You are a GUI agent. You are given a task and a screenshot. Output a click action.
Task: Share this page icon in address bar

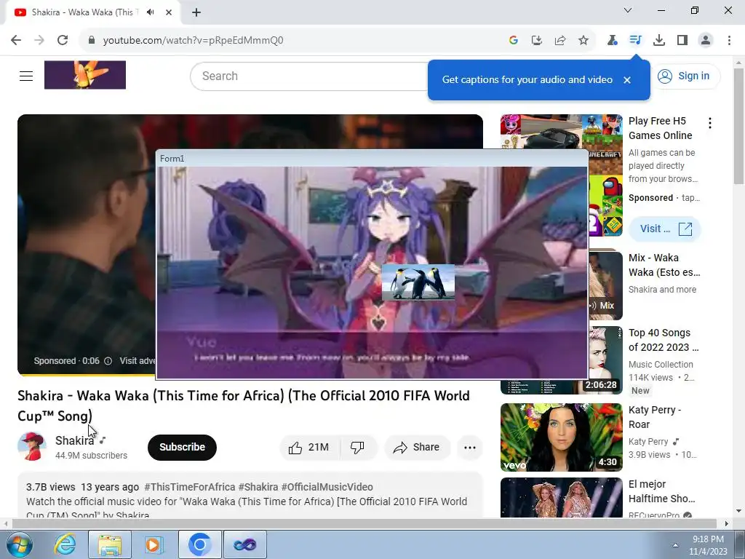tap(560, 40)
